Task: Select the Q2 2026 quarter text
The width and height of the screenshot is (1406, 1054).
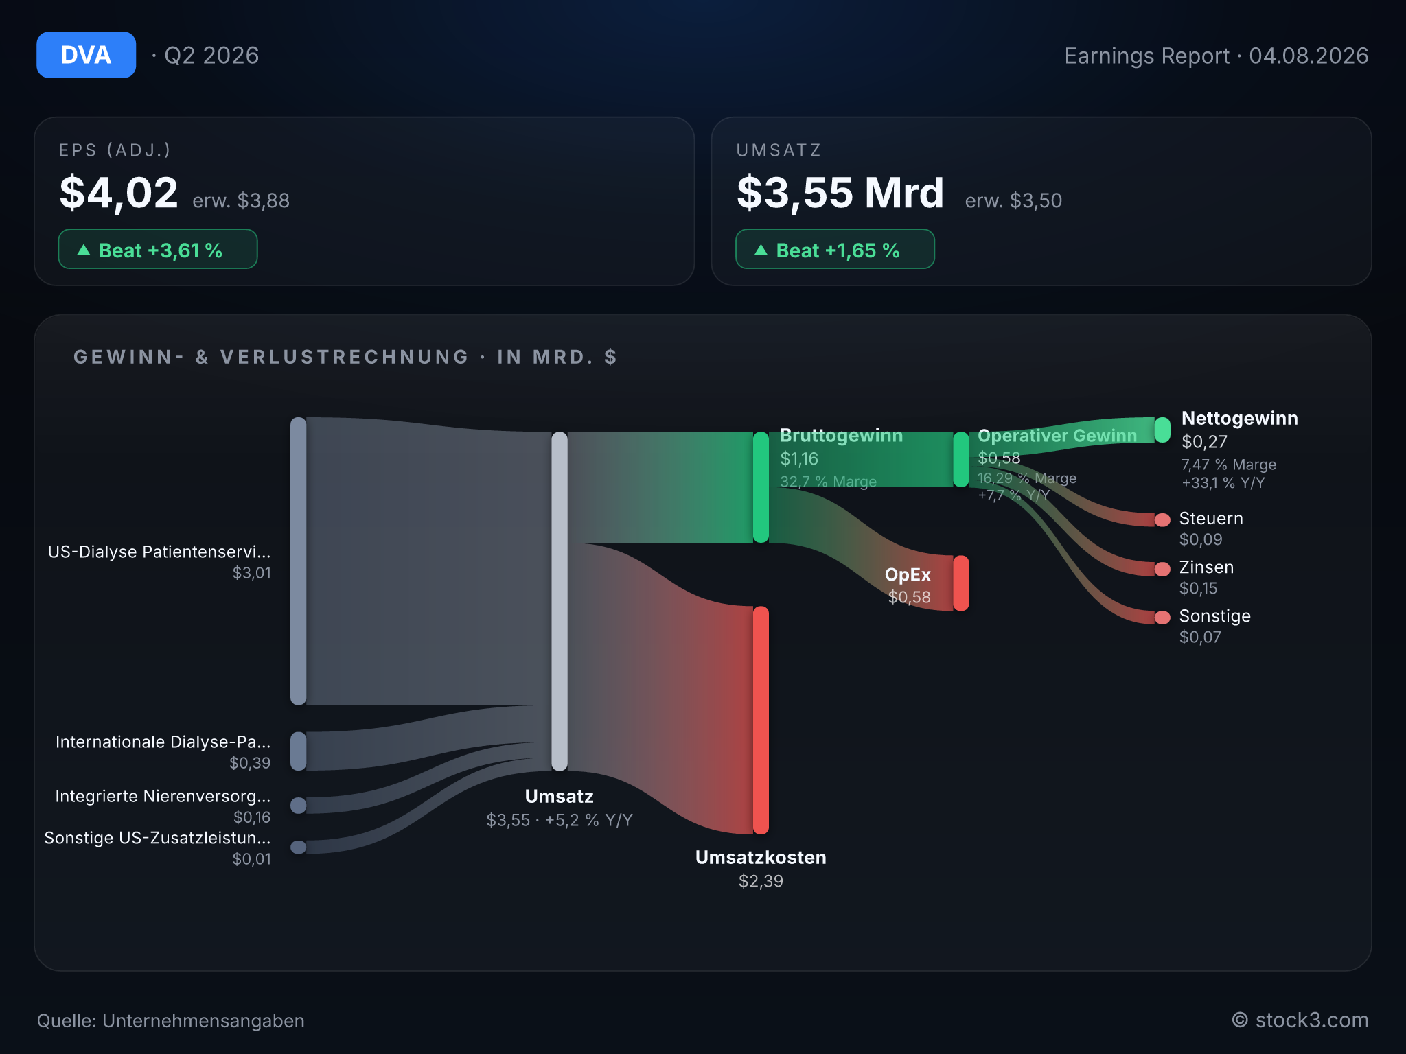Action: pyautogui.click(x=211, y=56)
